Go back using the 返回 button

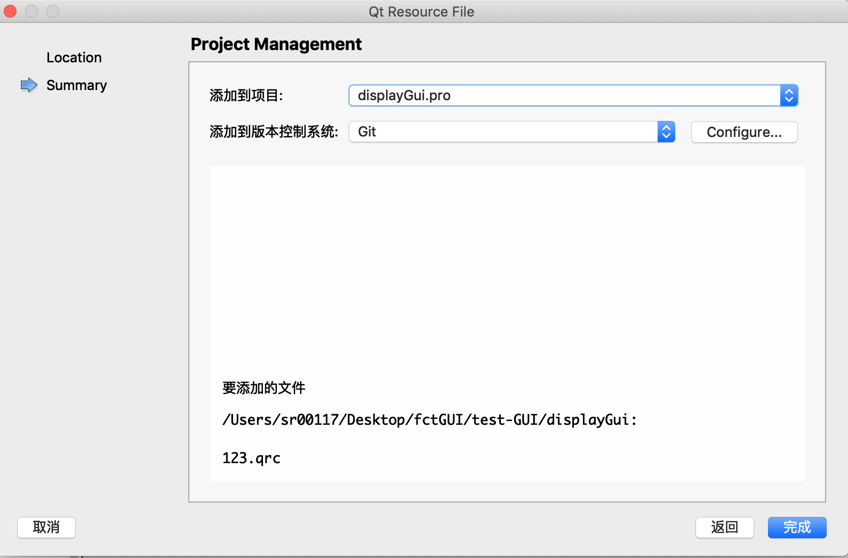(724, 528)
